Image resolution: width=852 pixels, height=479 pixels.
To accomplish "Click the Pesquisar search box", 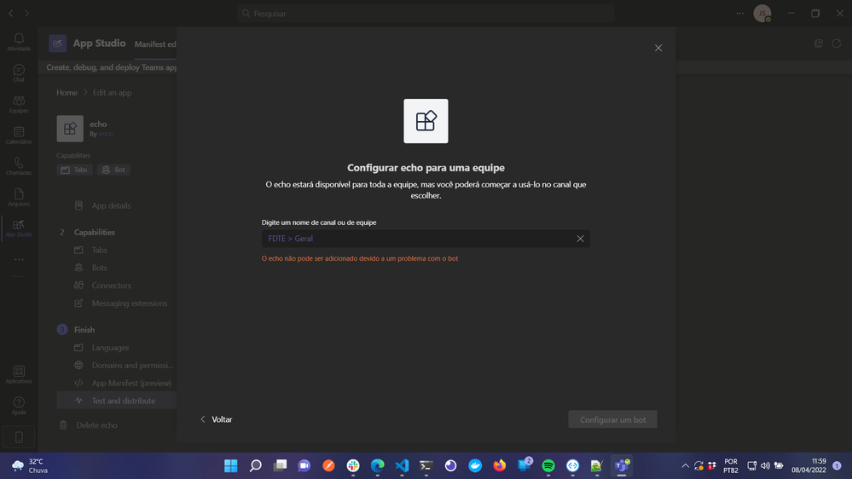I will point(426,13).
